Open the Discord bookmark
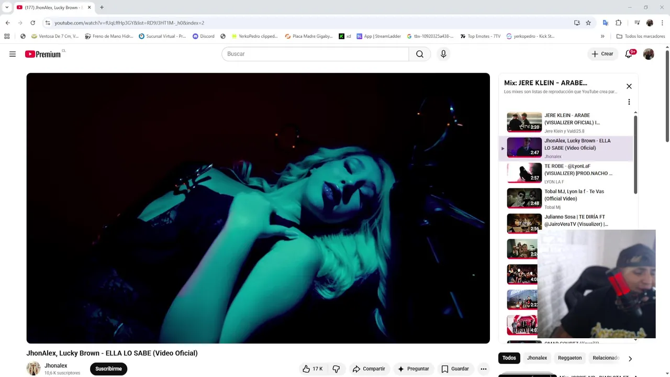670x377 pixels. [204, 36]
